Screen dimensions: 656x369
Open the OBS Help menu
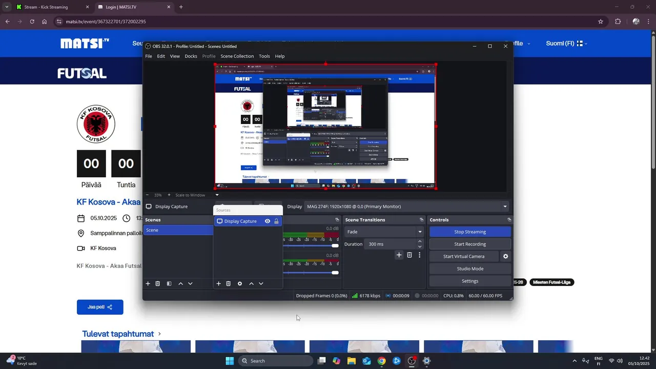(280, 56)
